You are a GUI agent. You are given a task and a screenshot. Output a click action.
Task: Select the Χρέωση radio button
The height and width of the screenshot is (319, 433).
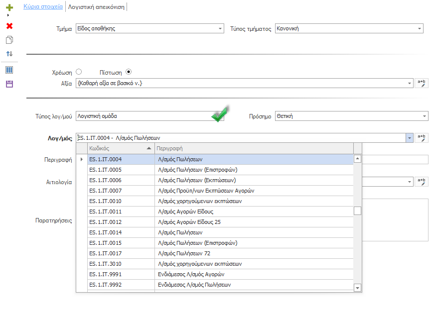tap(79, 72)
